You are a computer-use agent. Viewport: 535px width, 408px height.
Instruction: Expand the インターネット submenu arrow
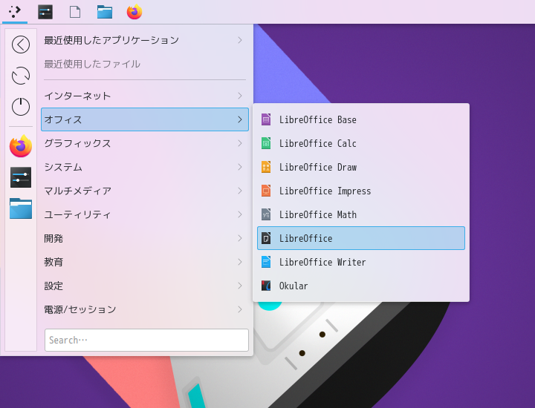coord(240,96)
